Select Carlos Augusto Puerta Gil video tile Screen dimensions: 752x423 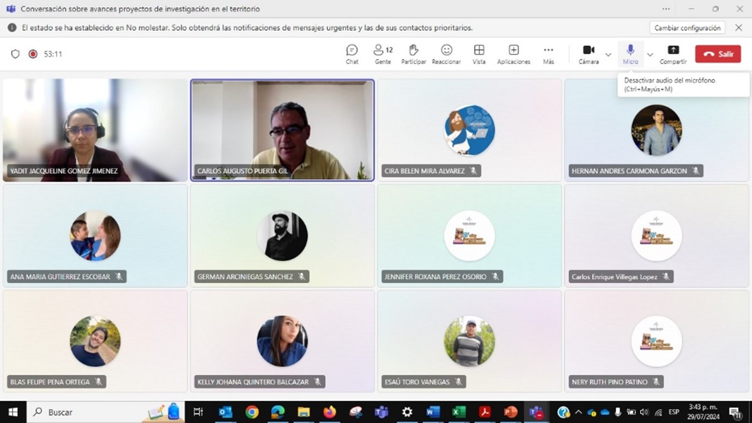coord(282,130)
